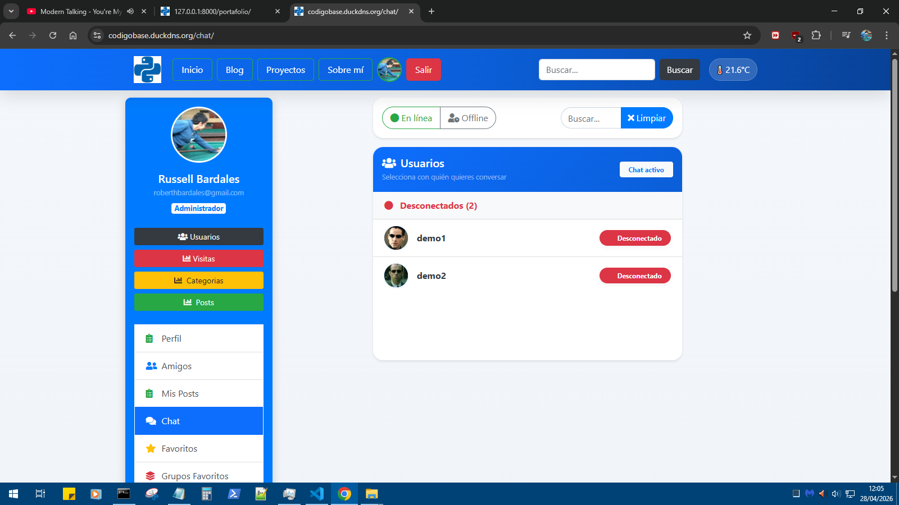Select user demo2 to chat
This screenshot has width=899, height=505.
[x=528, y=276]
